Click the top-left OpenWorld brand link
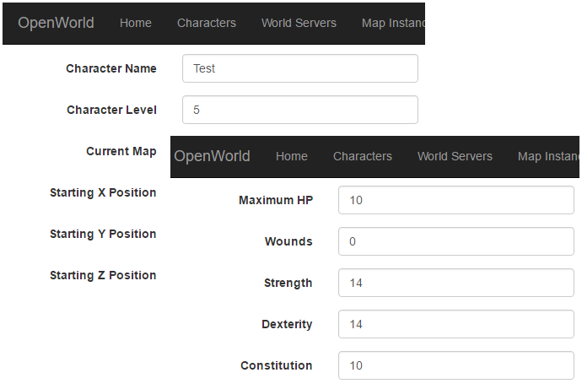Screen dimensions: 582x389 pyautogui.click(x=56, y=23)
